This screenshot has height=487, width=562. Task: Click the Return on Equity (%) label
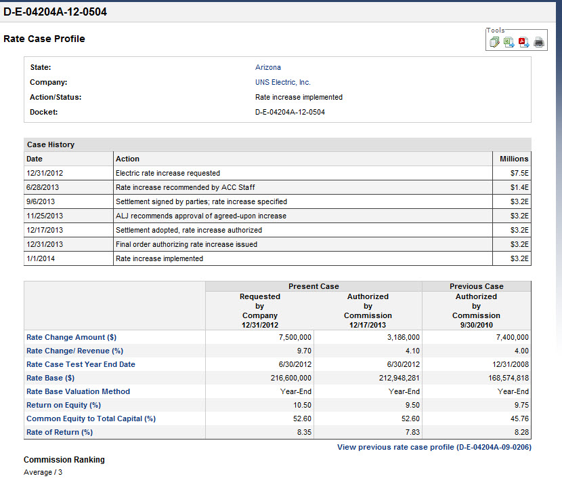[x=63, y=405]
